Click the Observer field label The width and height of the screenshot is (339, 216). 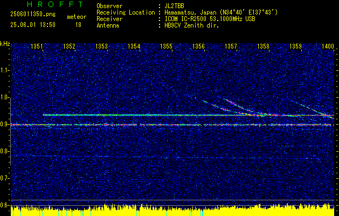(x=109, y=6)
